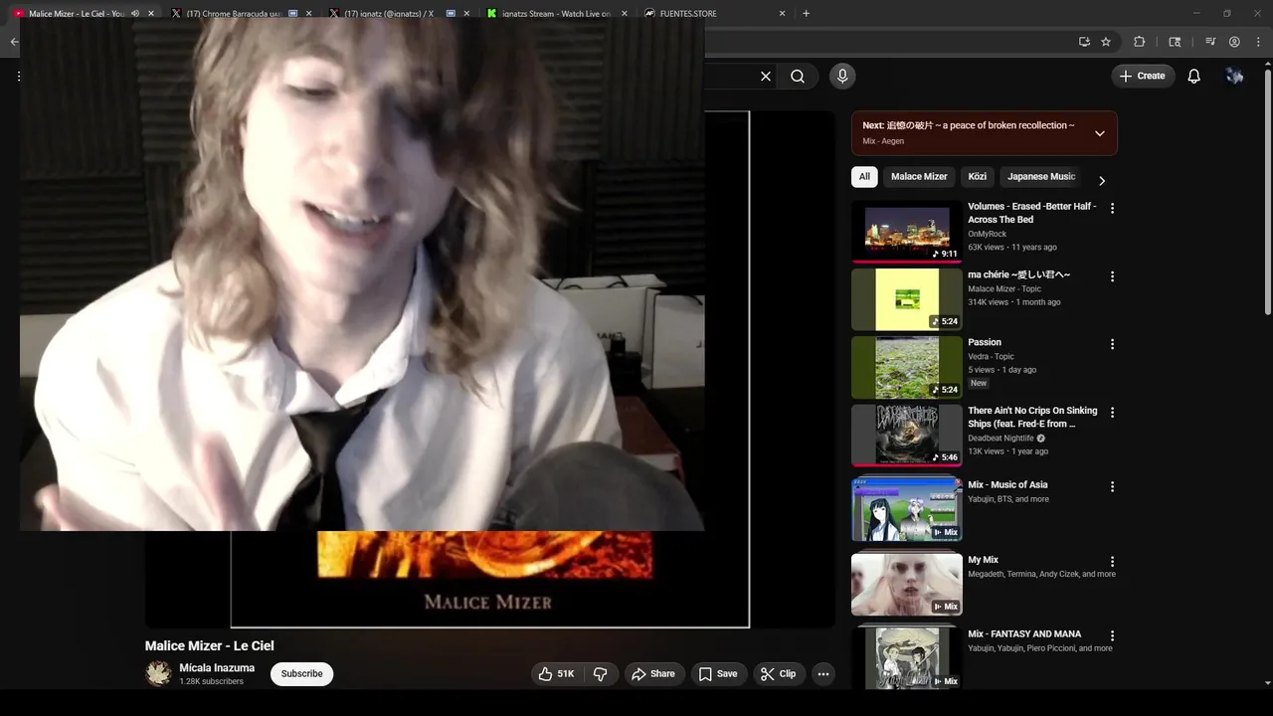The width and height of the screenshot is (1273, 716).
Task: Open options menu for Volumes - Erased video
Action: tap(1112, 209)
